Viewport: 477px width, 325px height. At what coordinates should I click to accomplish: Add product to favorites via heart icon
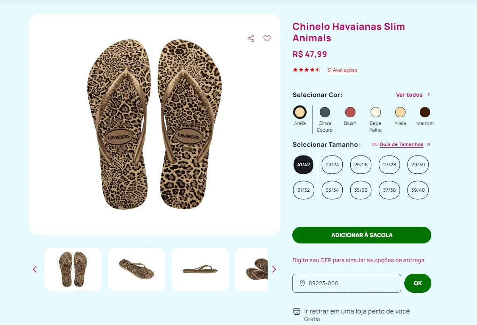click(267, 38)
